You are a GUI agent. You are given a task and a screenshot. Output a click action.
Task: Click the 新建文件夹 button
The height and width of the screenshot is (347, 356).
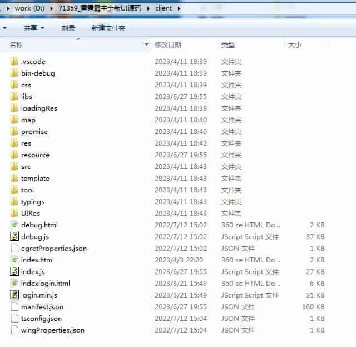[108, 28]
